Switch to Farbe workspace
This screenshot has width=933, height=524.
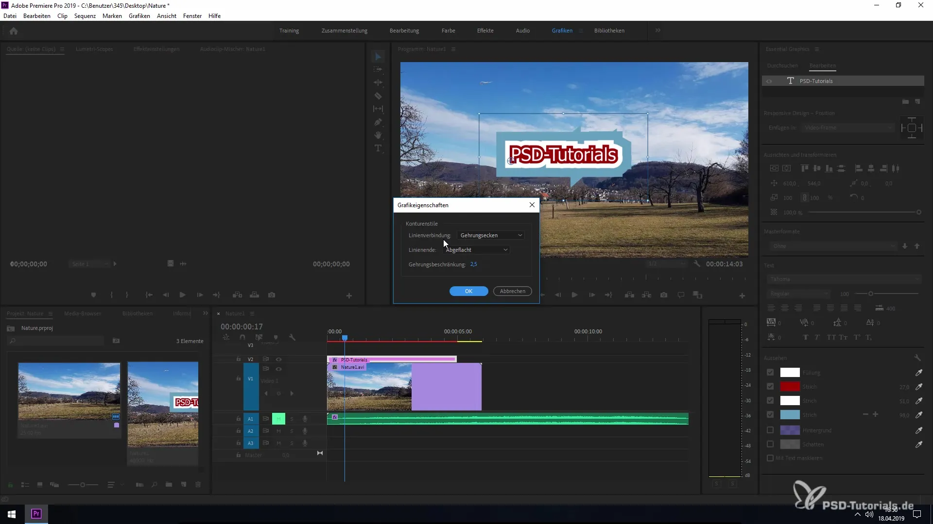click(449, 31)
